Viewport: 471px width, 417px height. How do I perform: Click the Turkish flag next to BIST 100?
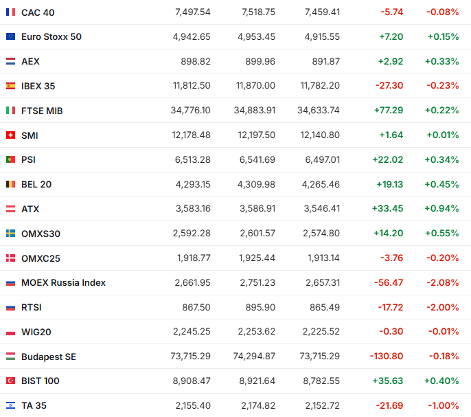click(x=10, y=381)
